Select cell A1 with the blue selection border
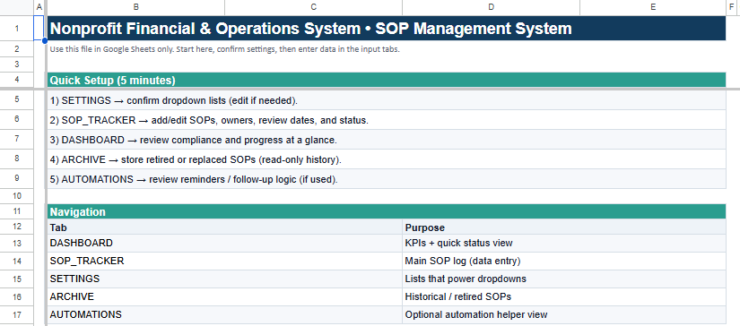 click(x=39, y=29)
